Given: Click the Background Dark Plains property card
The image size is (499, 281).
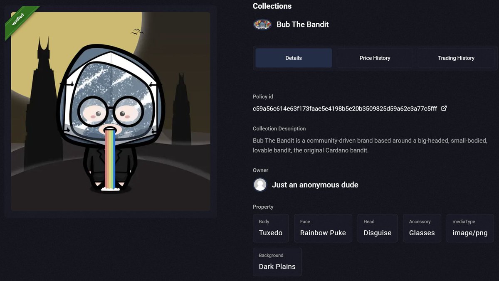Looking at the screenshot, I should 277,262.
